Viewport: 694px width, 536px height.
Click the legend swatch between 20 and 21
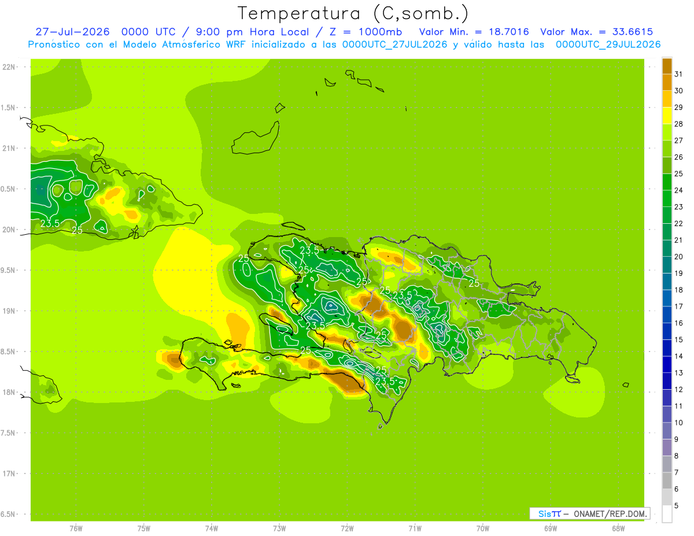667,249
